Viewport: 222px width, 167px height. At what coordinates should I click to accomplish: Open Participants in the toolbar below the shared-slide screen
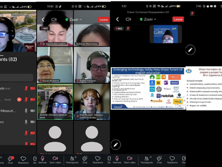[147, 160]
